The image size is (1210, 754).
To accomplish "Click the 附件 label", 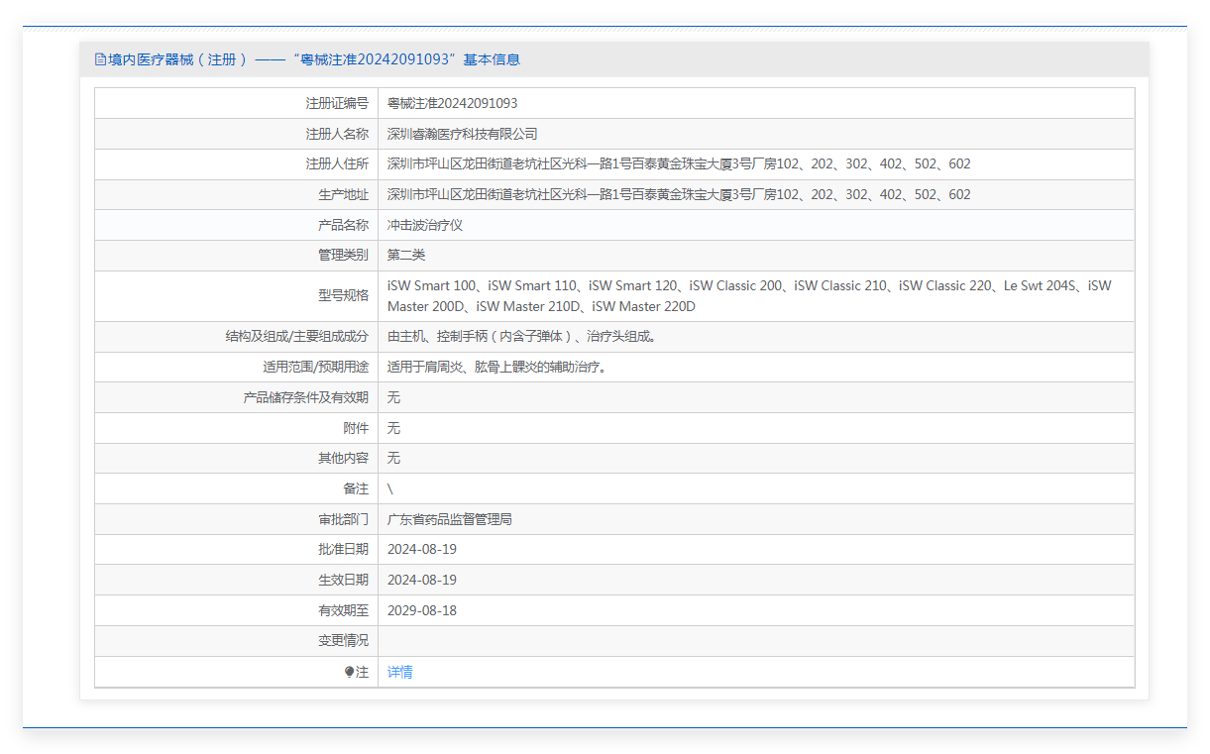I will tap(356, 428).
